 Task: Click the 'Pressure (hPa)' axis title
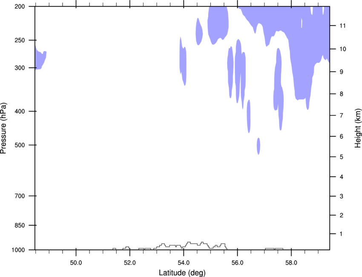click(3, 128)
